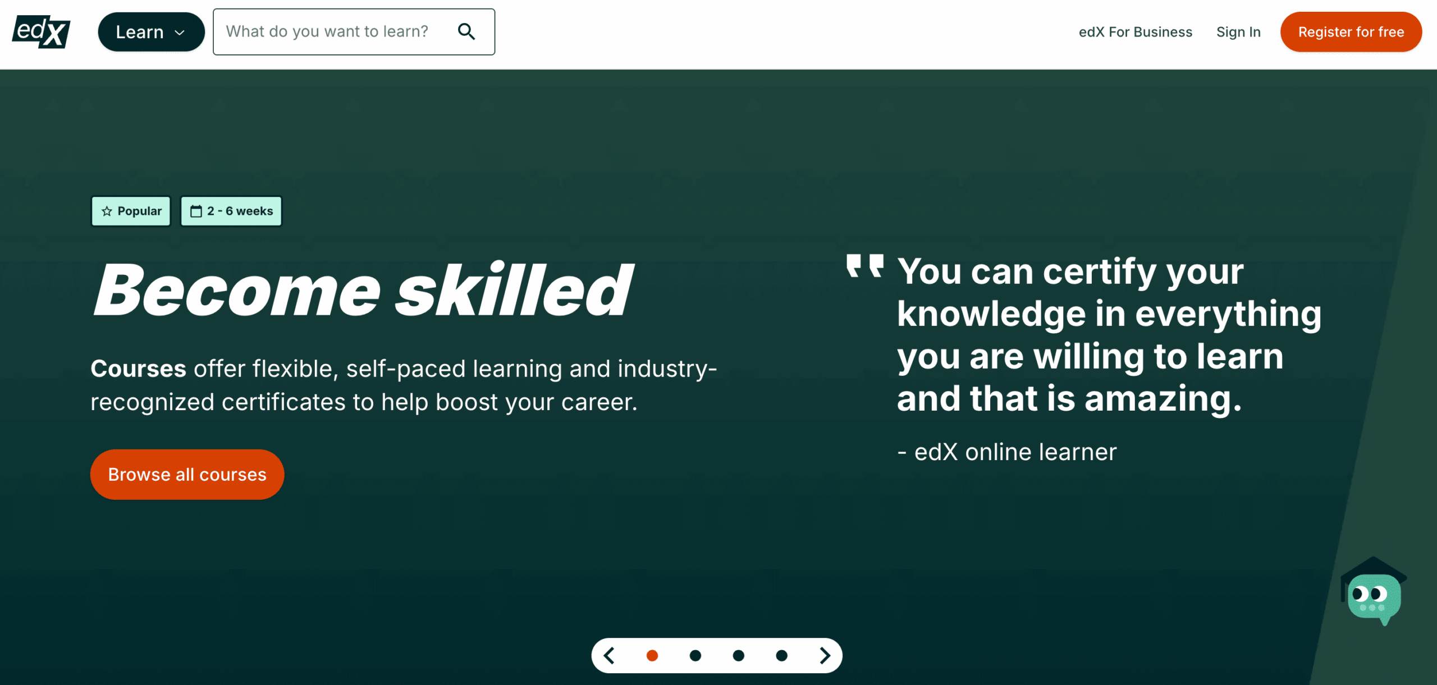This screenshot has height=685, width=1437.
Task: Go to previous carousel slide arrow
Action: (609, 655)
